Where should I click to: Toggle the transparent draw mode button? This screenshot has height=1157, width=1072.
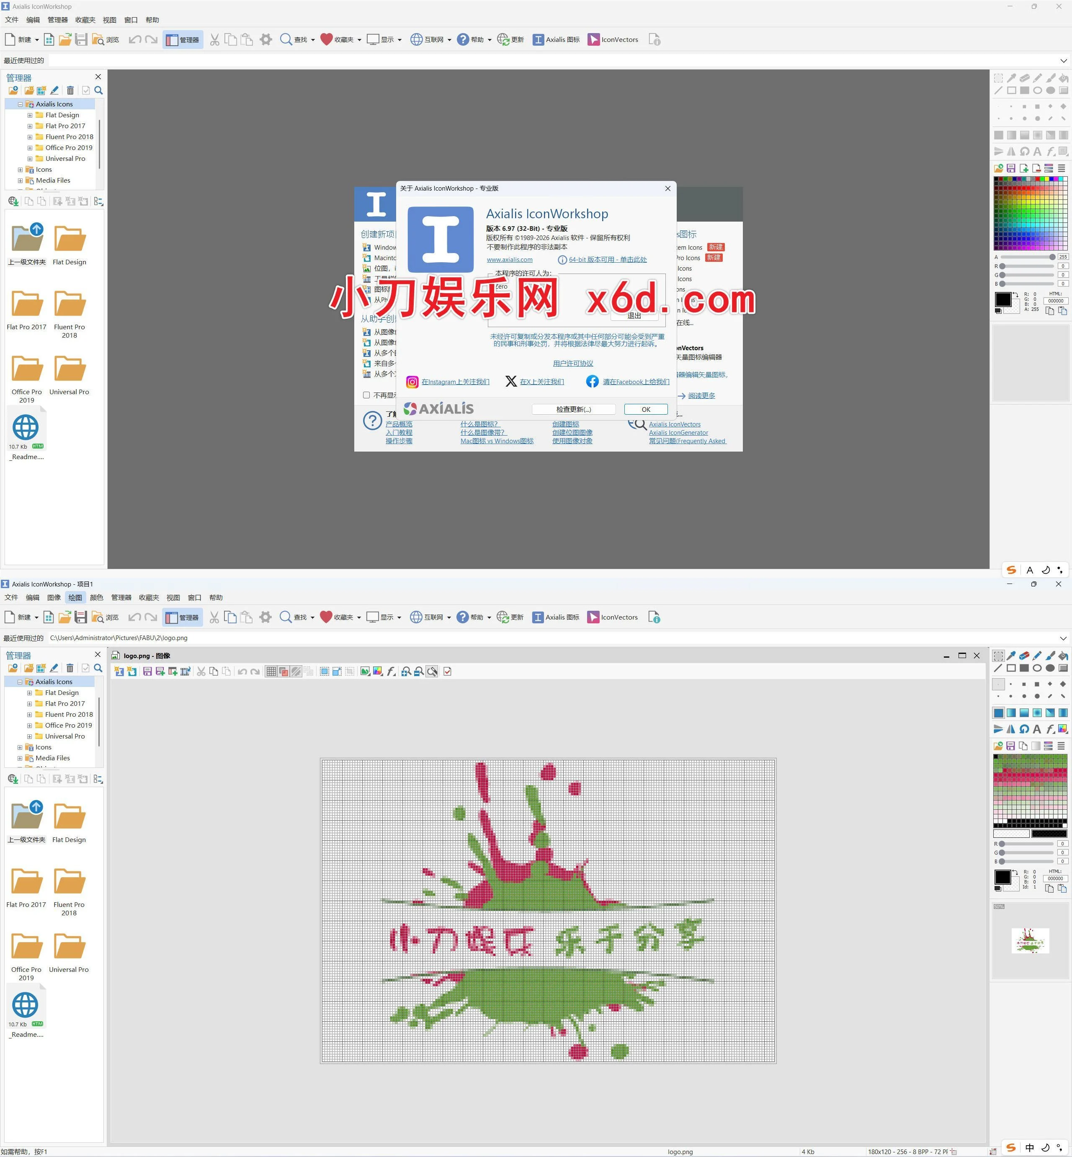[x=296, y=671]
